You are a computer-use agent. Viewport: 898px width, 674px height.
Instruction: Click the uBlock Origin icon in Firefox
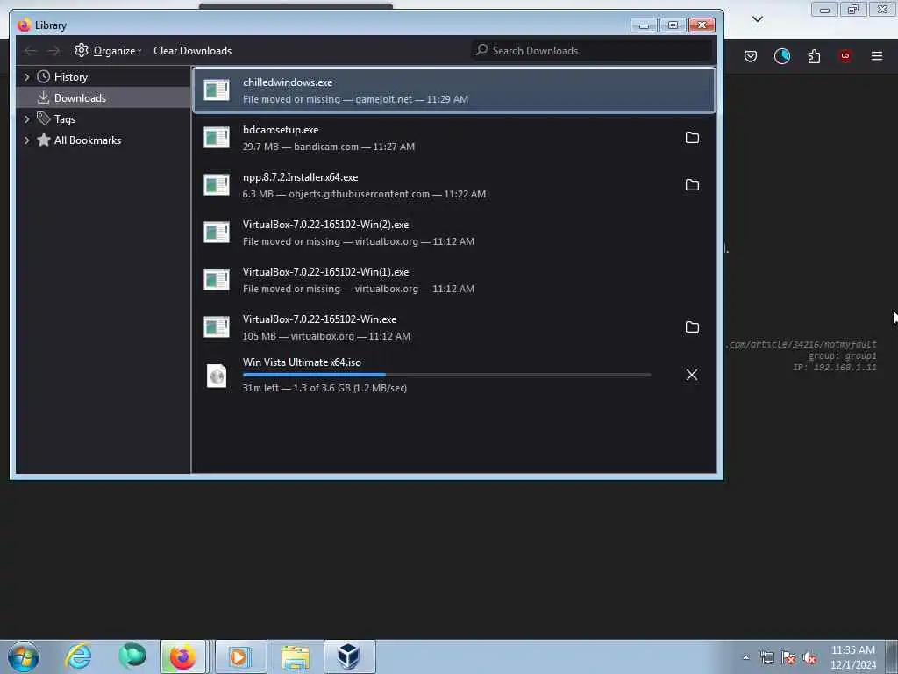[x=845, y=56]
